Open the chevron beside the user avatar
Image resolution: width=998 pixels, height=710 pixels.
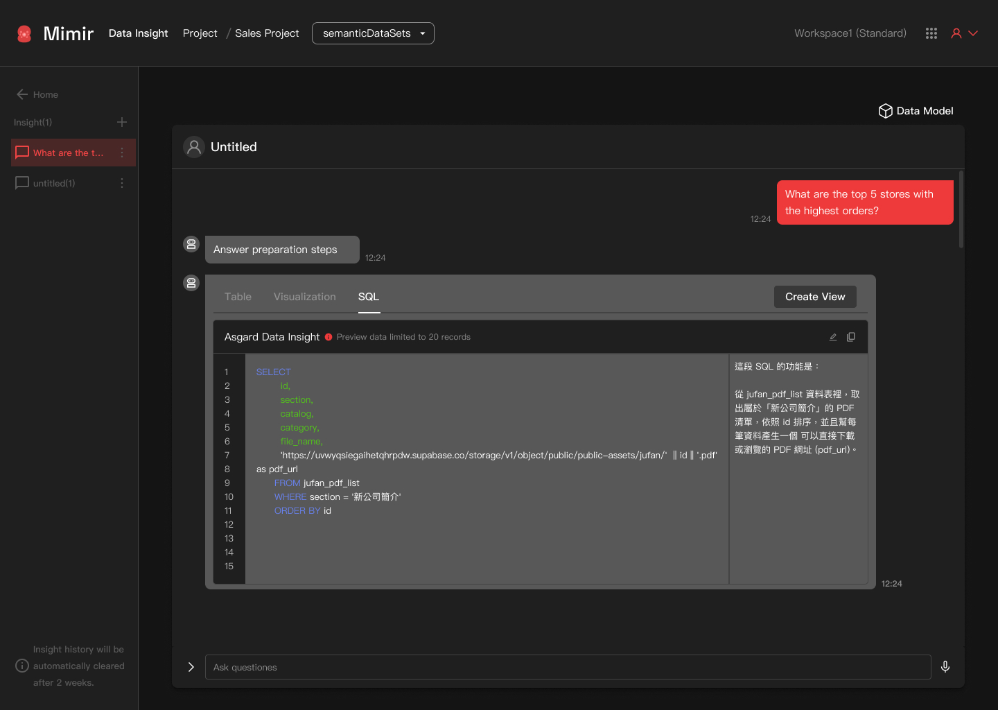[973, 33]
